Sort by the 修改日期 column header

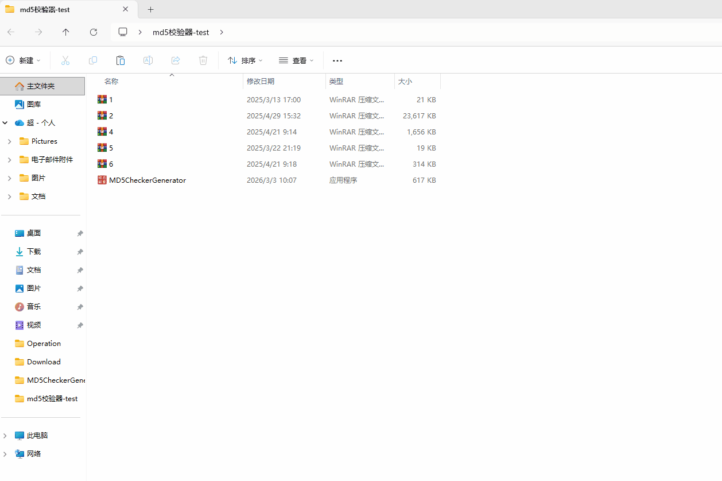[x=261, y=82]
